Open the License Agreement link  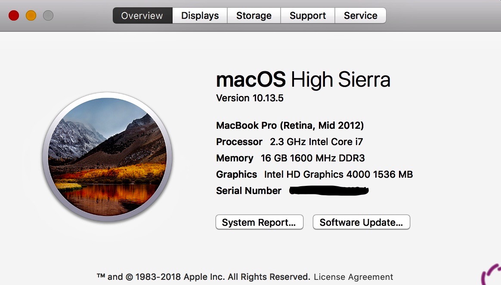[353, 277]
